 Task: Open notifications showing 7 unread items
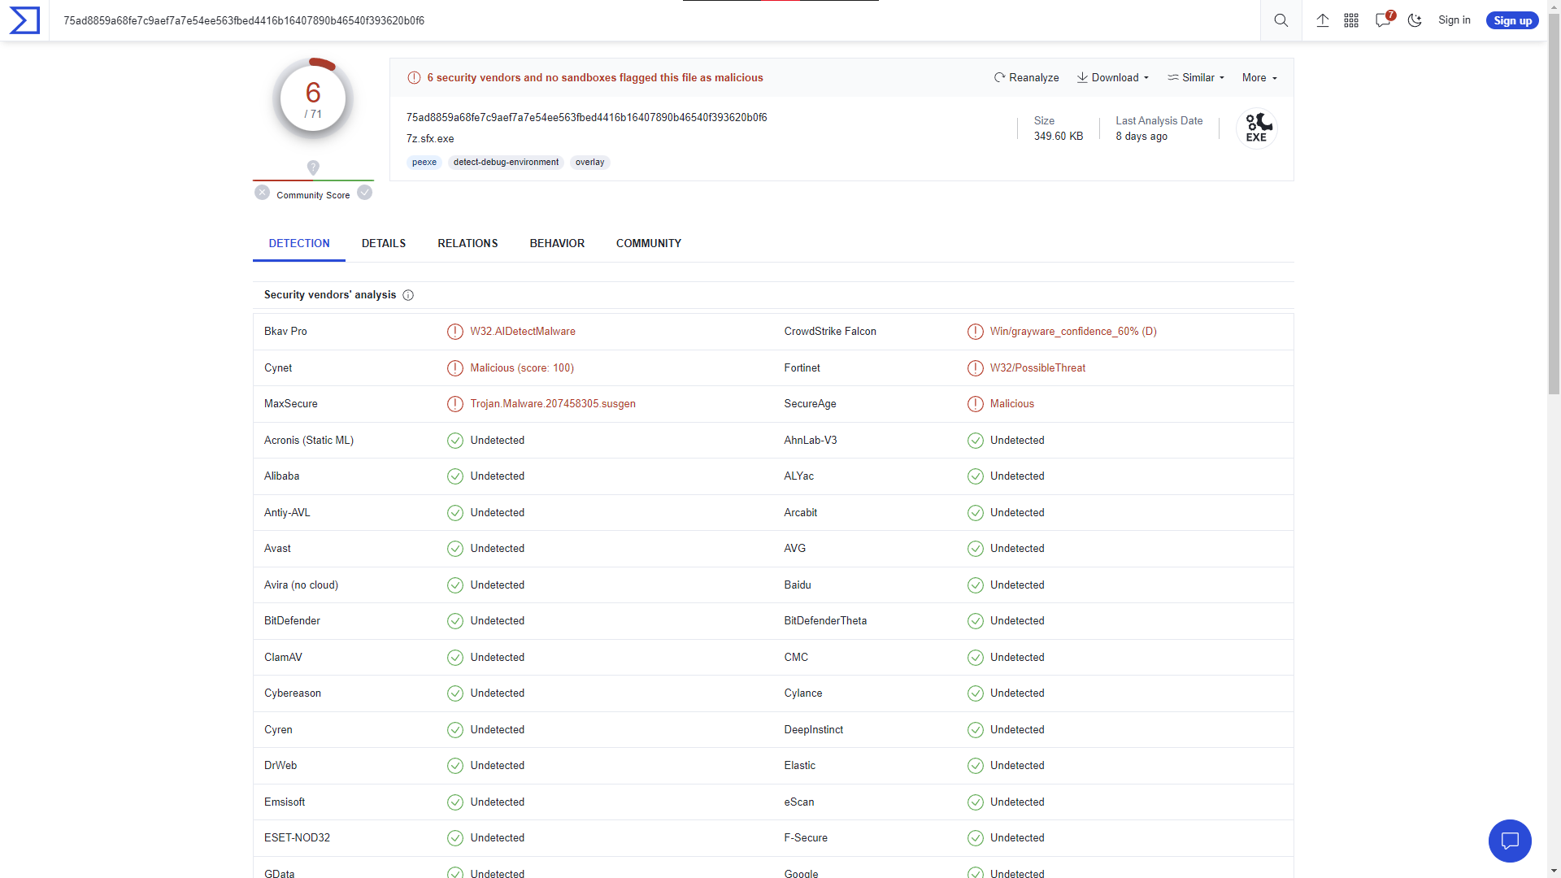click(1382, 20)
